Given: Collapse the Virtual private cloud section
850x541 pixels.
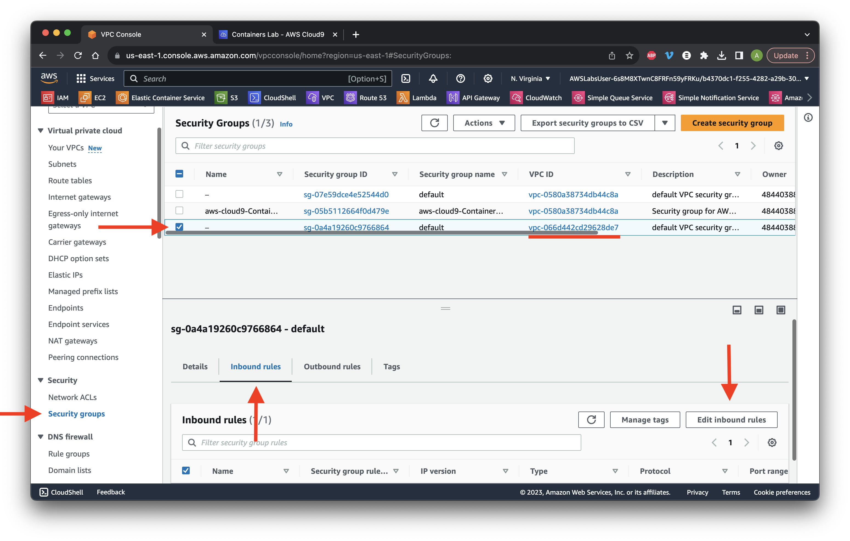Looking at the screenshot, I should pyautogui.click(x=41, y=131).
